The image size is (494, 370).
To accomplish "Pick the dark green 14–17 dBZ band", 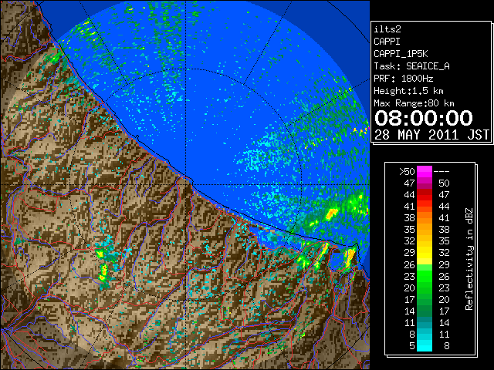I will tap(425, 311).
